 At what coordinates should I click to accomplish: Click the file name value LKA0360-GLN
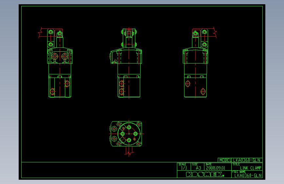pos(248,175)
